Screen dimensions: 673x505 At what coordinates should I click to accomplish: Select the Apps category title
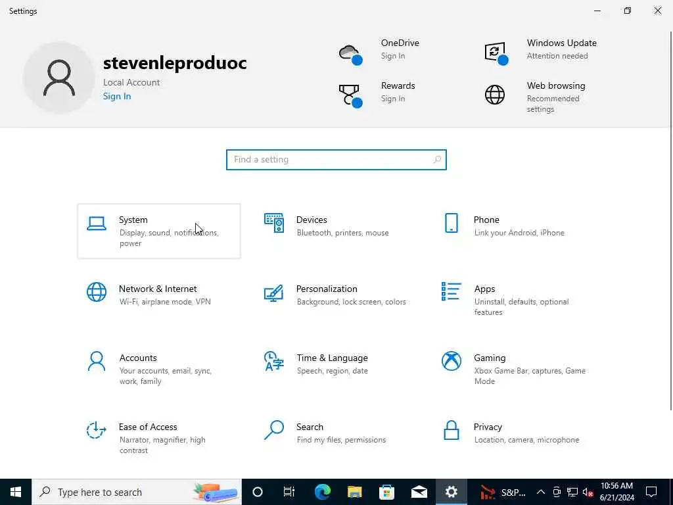[484, 289]
